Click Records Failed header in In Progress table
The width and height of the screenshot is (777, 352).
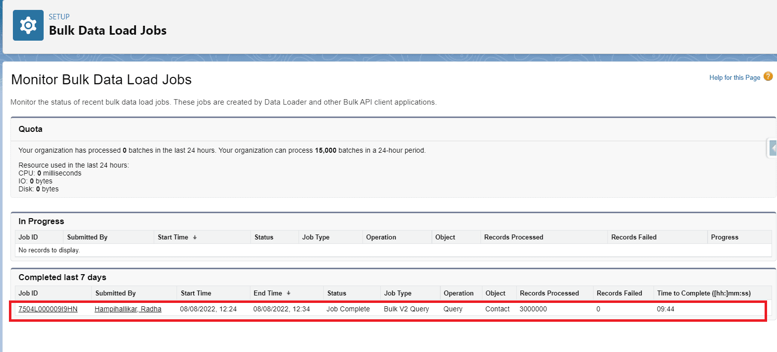(634, 237)
